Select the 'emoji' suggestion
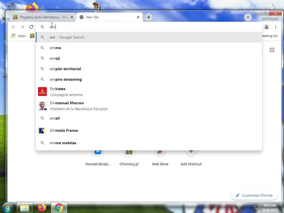This screenshot has width=284, height=213. 149,58
